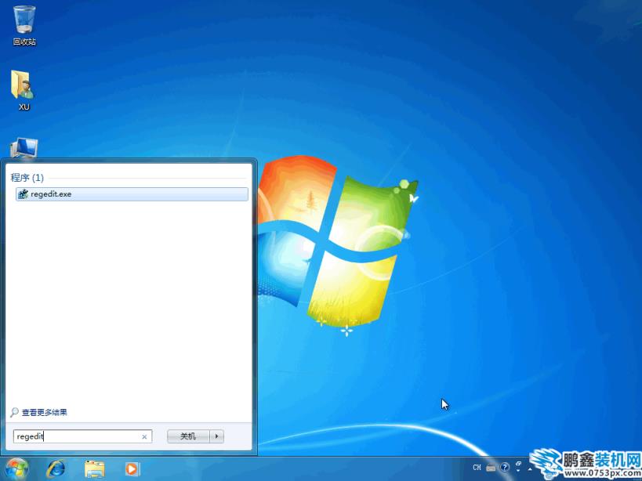The height and width of the screenshot is (481, 642).
Task: Click the Windows Start orb
Action: [x=16, y=468]
